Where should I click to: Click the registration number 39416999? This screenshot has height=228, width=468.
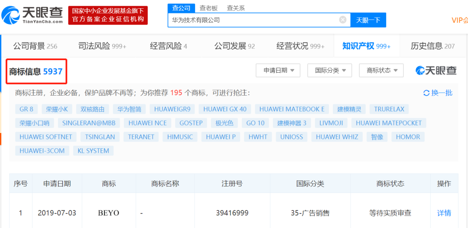pyautogui.click(x=232, y=213)
